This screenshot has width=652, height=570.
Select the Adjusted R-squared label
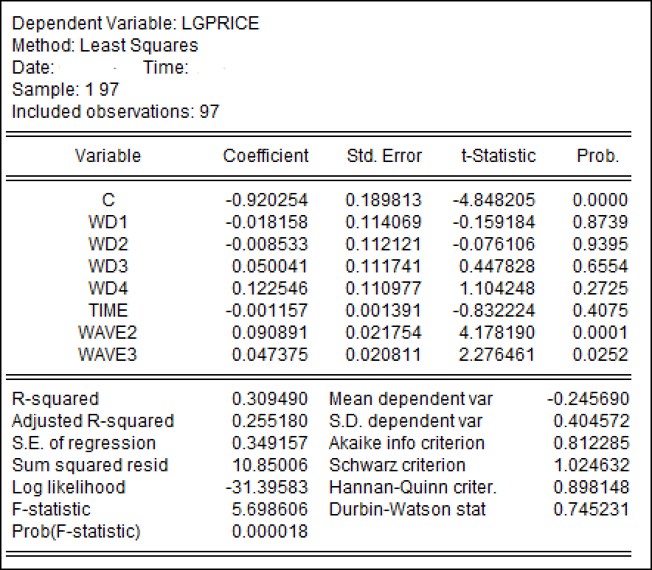[x=93, y=421]
